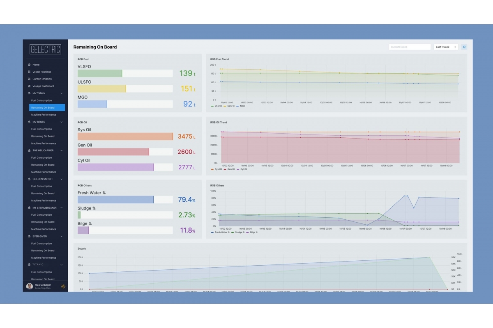
Task: Collapse the MT STORMBREAKER section chevron
Action: [x=62, y=208]
